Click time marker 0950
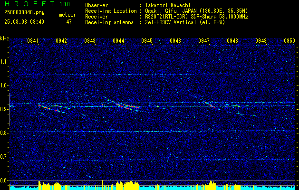The height and width of the screenshot is (190, 299). [x=289, y=40]
